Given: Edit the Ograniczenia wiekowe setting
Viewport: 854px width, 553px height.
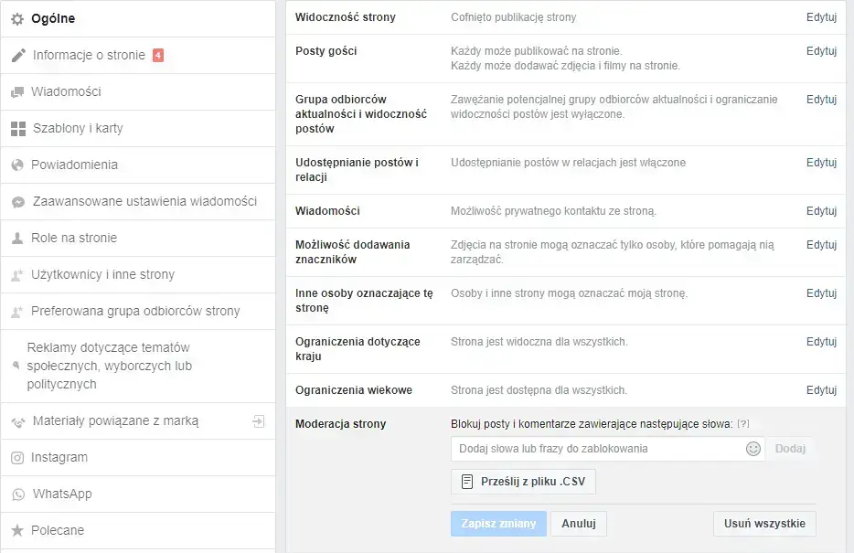Looking at the screenshot, I should coord(821,390).
